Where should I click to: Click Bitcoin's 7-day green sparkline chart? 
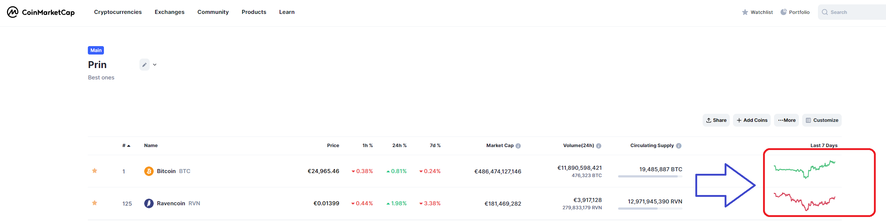pyautogui.click(x=804, y=169)
